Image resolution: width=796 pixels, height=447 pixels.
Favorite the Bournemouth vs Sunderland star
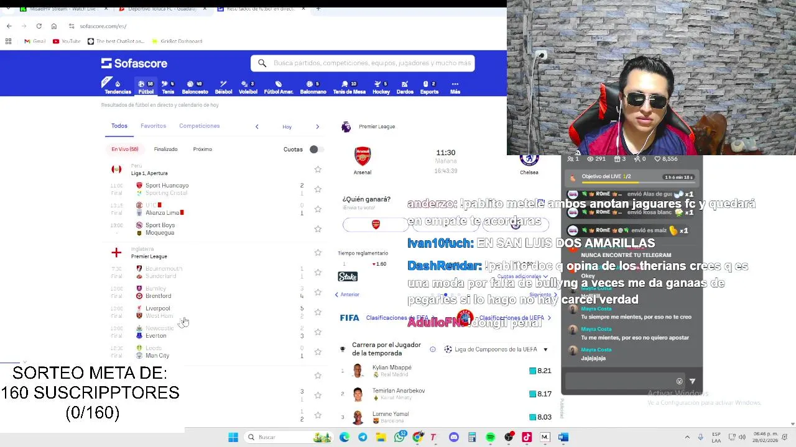[x=318, y=272]
